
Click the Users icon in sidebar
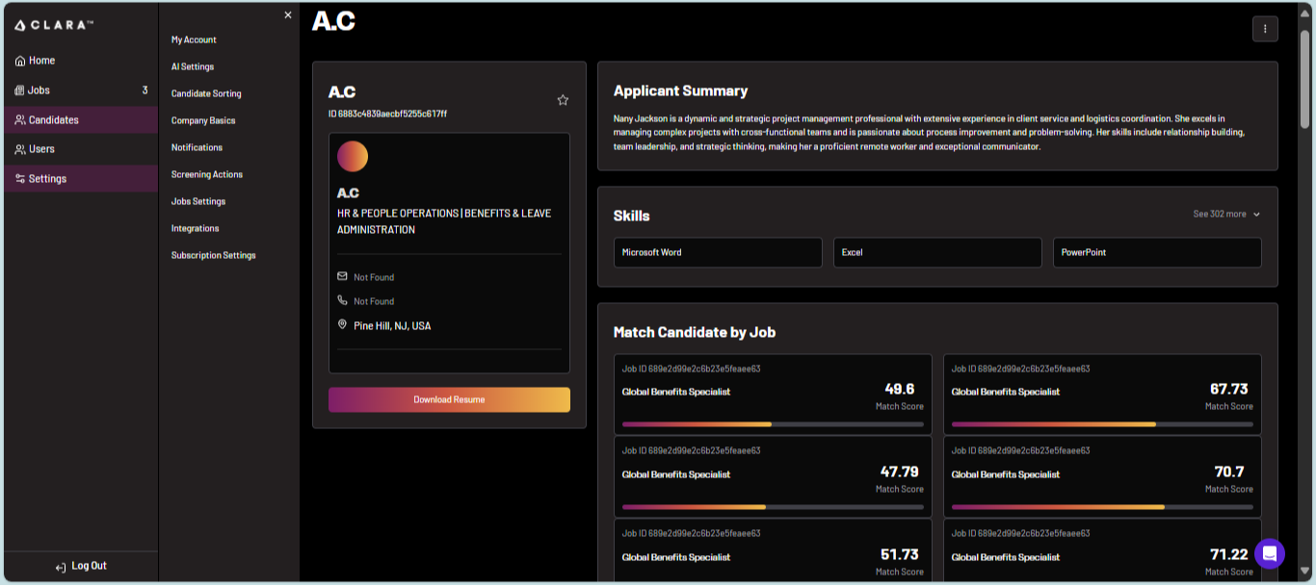point(20,149)
